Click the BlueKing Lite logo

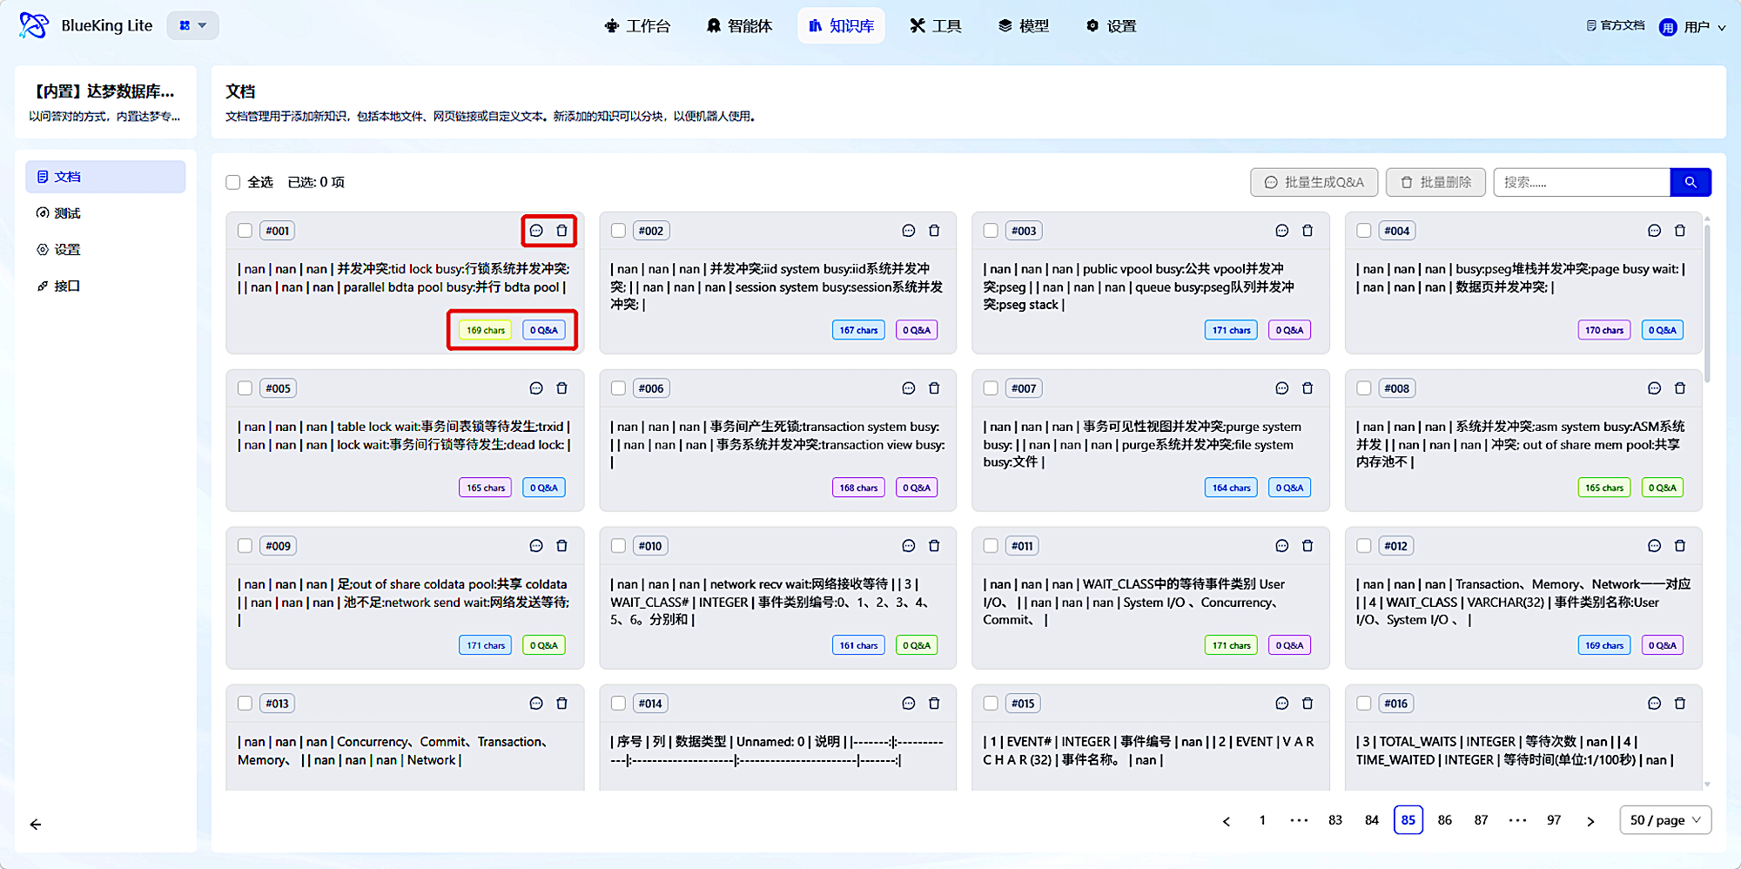(x=34, y=25)
